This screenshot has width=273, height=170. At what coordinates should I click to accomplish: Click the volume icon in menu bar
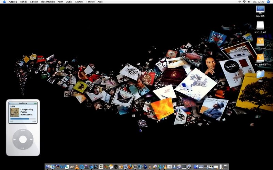pos(249,2)
